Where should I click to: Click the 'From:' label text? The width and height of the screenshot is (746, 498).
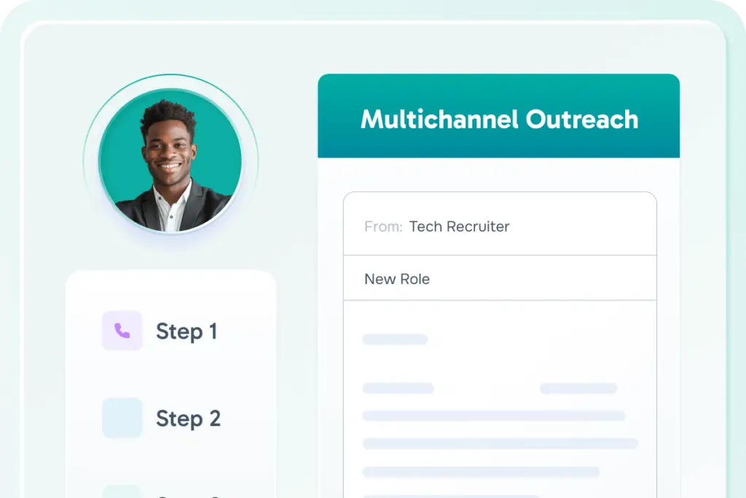pos(383,227)
